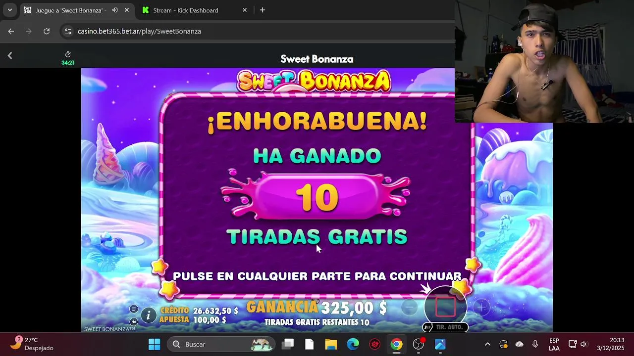
Task: Open a new browser tab
Action: point(263,10)
